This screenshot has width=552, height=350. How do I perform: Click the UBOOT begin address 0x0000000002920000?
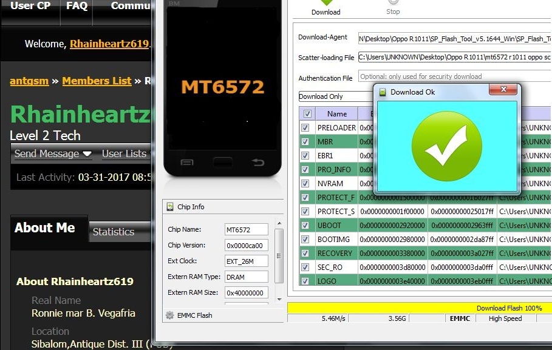(392, 226)
